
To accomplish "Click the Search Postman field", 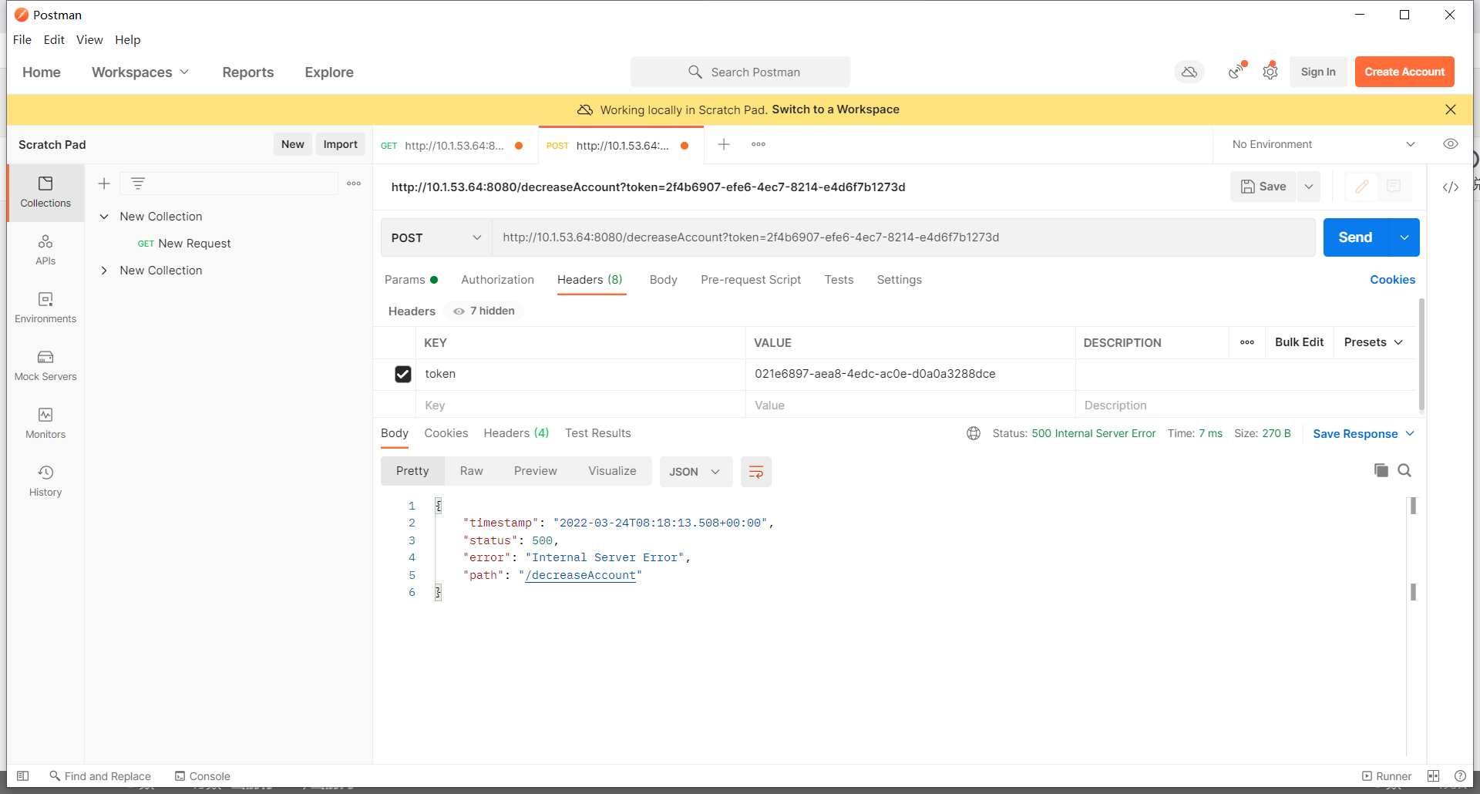I will pyautogui.click(x=740, y=72).
